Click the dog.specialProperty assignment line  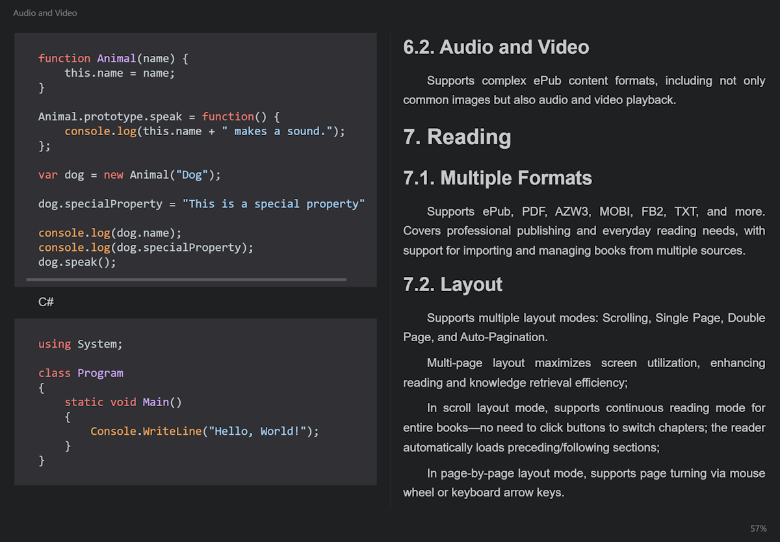coord(201,204)
